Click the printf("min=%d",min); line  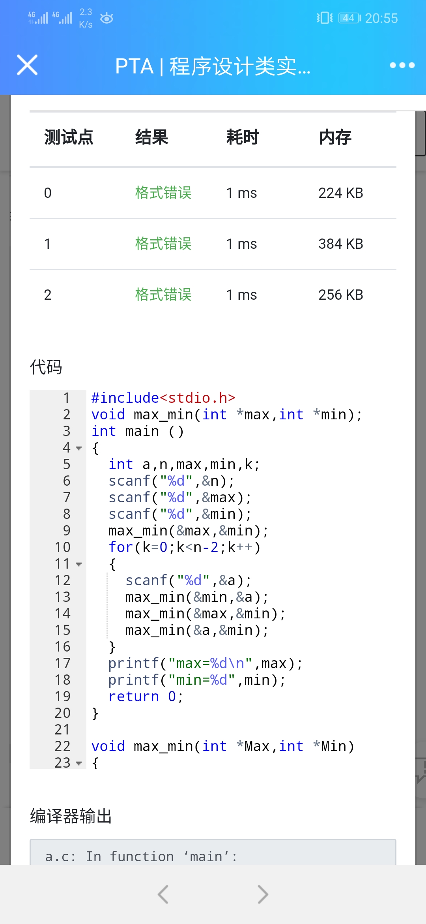point(197,680)
